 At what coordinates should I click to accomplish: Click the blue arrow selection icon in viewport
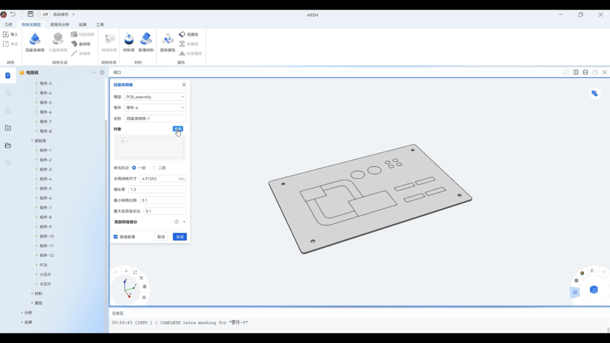(595, 93)
